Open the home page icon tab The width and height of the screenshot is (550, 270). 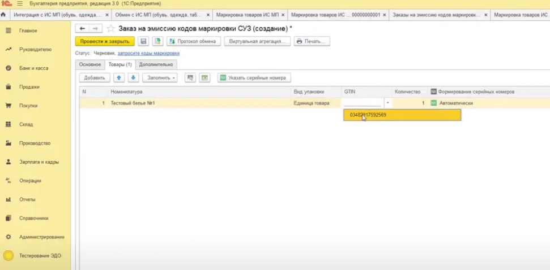3,14
